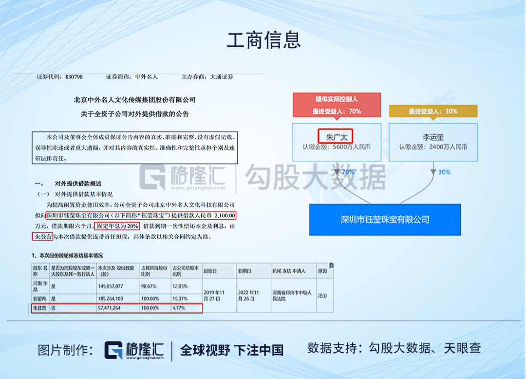
Task: Click the title 关于全资子公司对外提供借款的公告
Action: (134, 114)
